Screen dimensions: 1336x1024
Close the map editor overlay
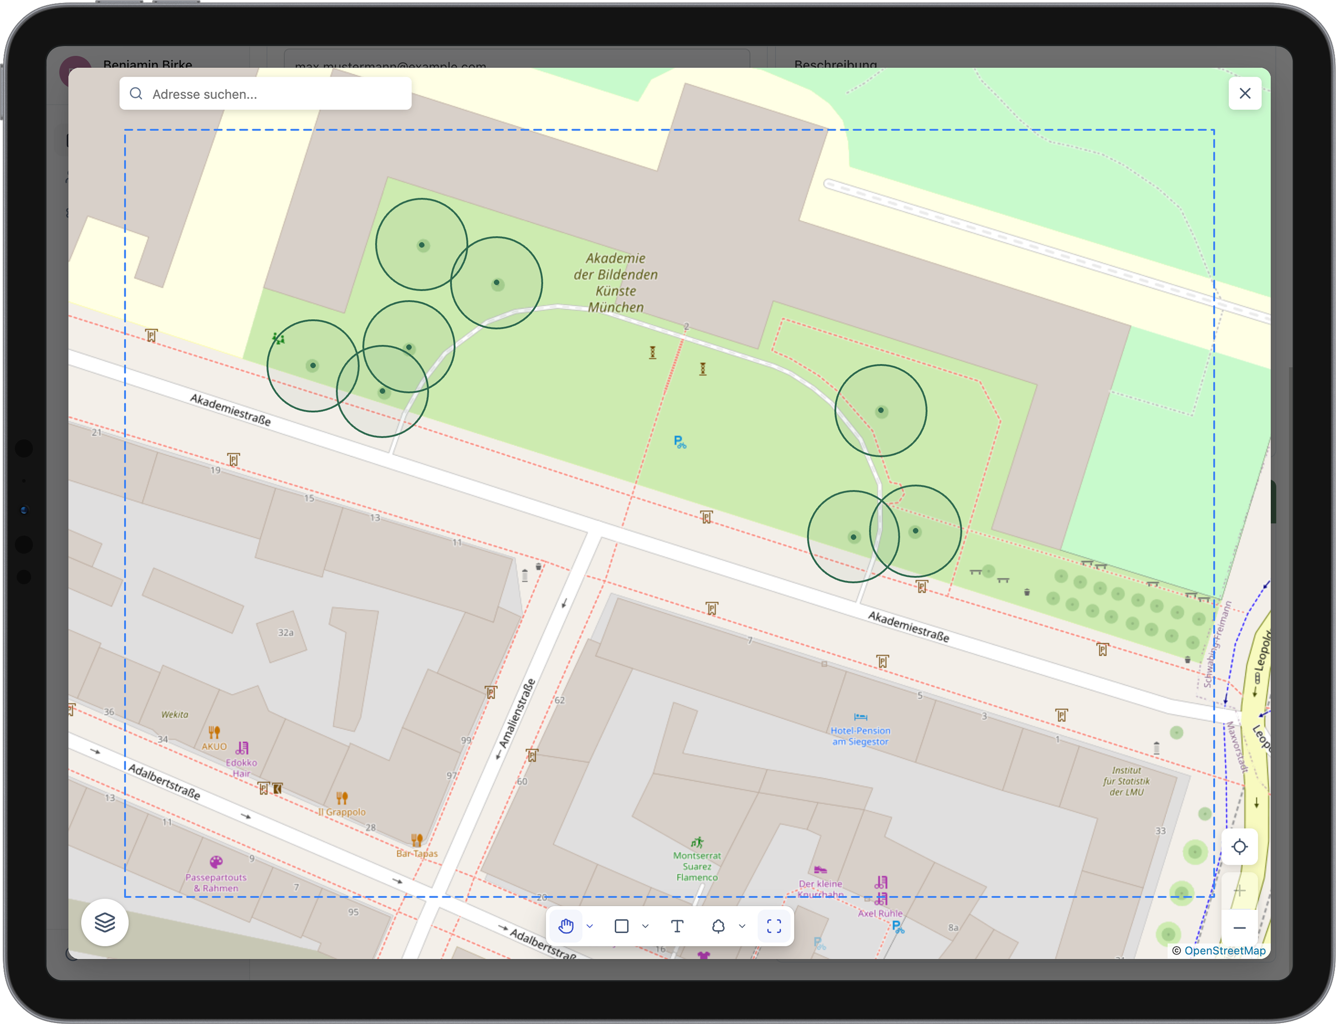tap(1246, 93)
